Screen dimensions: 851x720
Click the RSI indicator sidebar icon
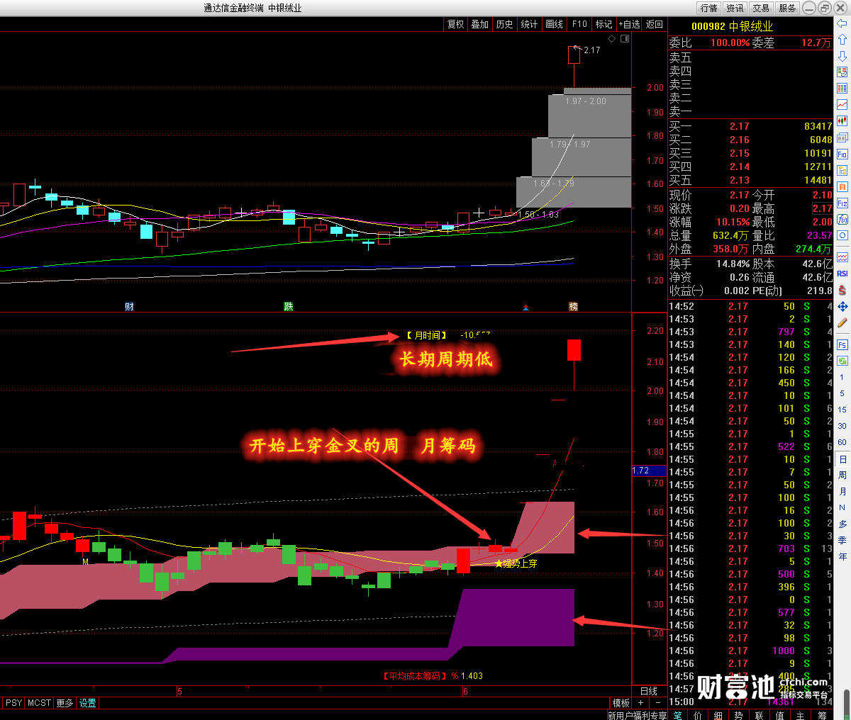coord(842,274)
